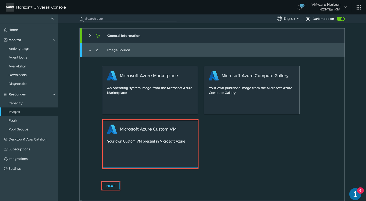Turn off the Dark mode toggle
The image size is (366, 201).
pos(341,19)
